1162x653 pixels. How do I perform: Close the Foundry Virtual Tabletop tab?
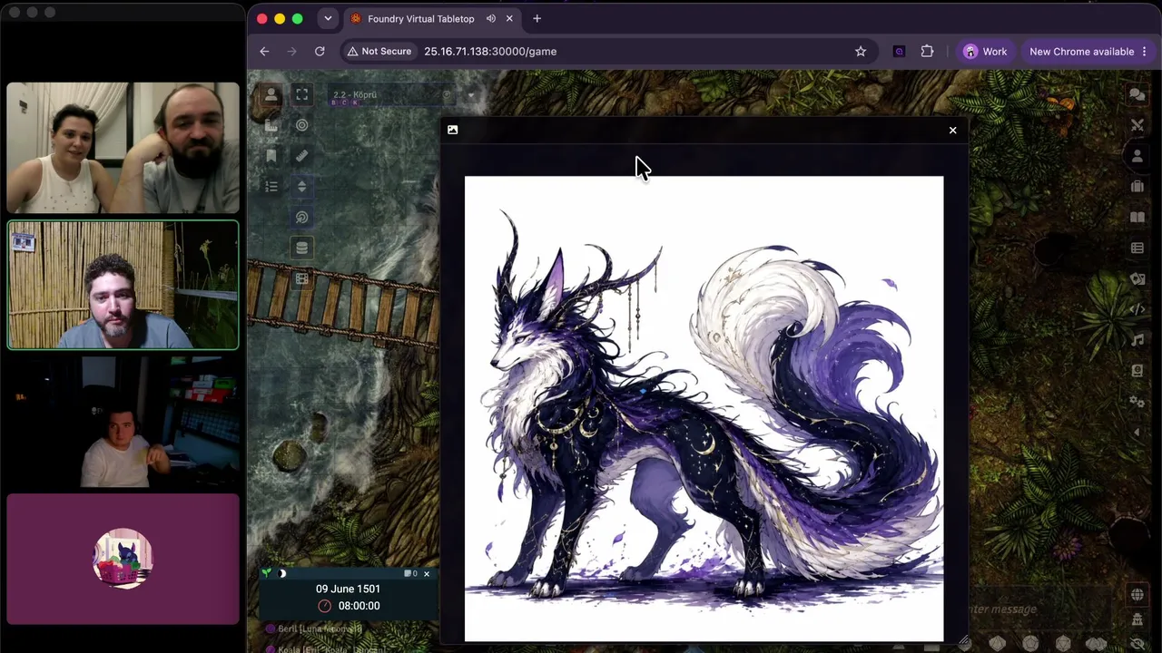pyautogui.click(x=509, y=18)
